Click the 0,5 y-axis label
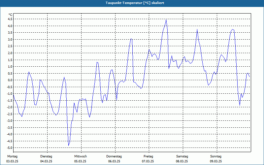This screenshot has width=264, height=165. tap(10, 73)
